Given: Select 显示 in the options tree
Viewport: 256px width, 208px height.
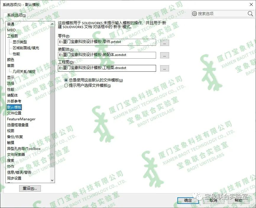Looking at the screenshot, I should 11,77.
